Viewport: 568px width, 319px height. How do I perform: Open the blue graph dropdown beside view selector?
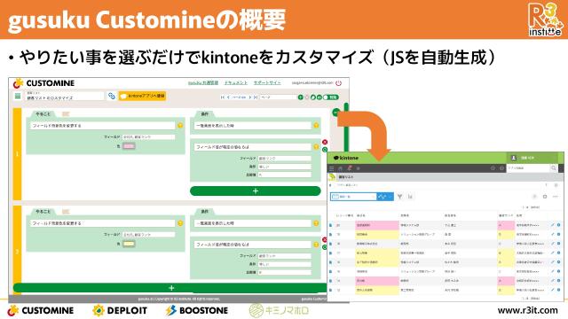(x=385, y=197)
